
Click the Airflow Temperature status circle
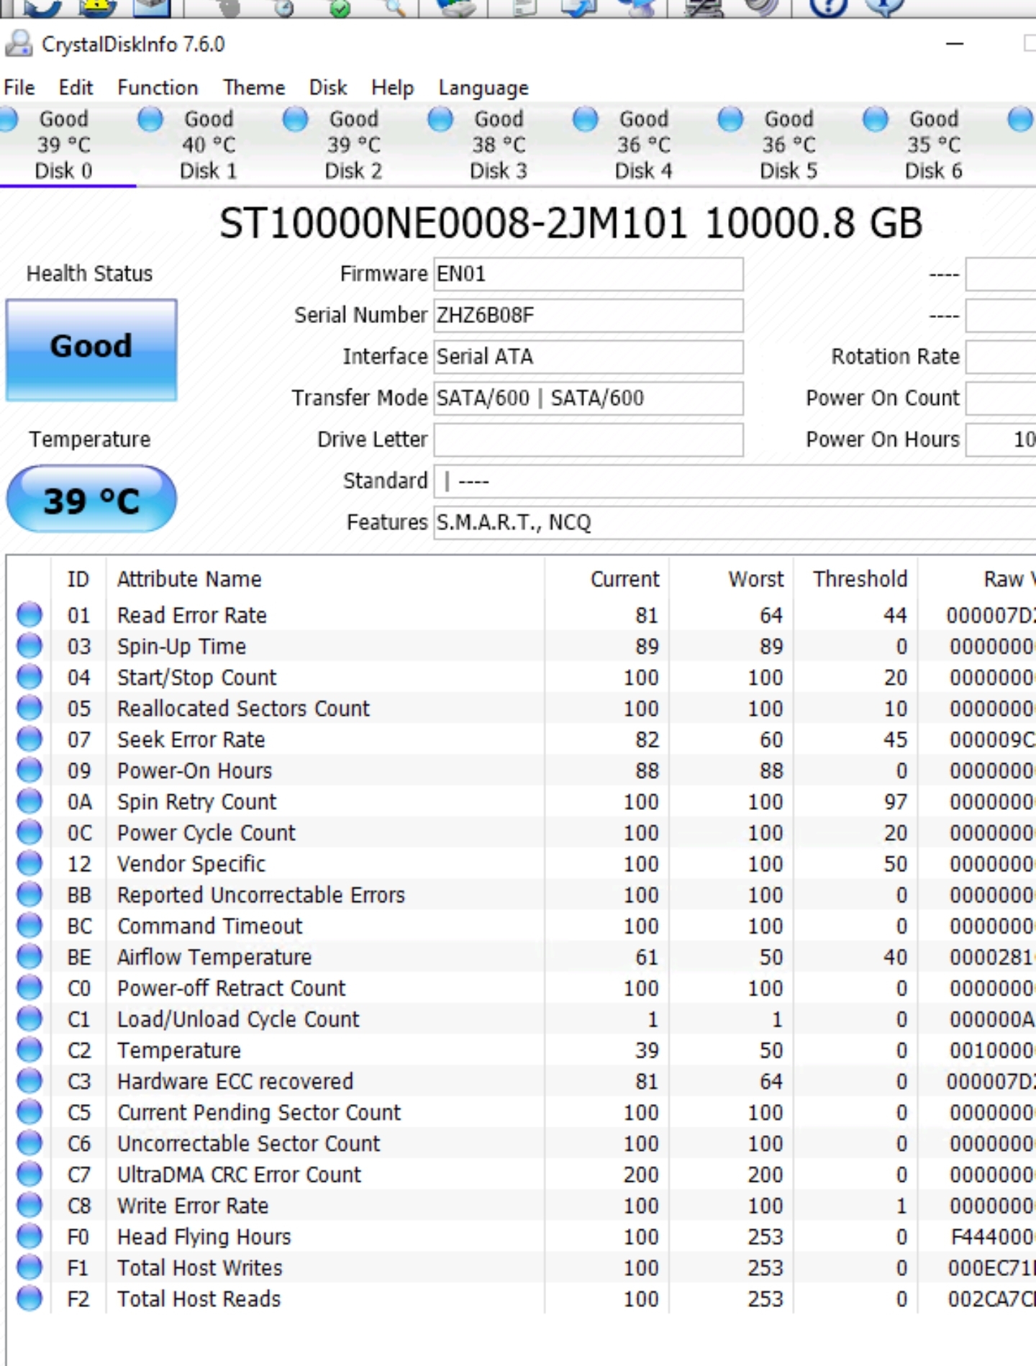coord(29,956)
